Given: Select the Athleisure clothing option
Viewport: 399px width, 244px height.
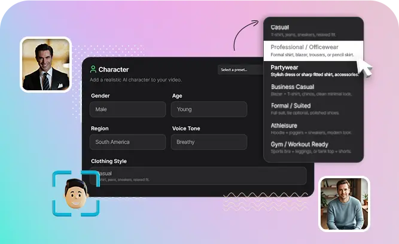Looking at the screenshot, I should pos(313,129).
